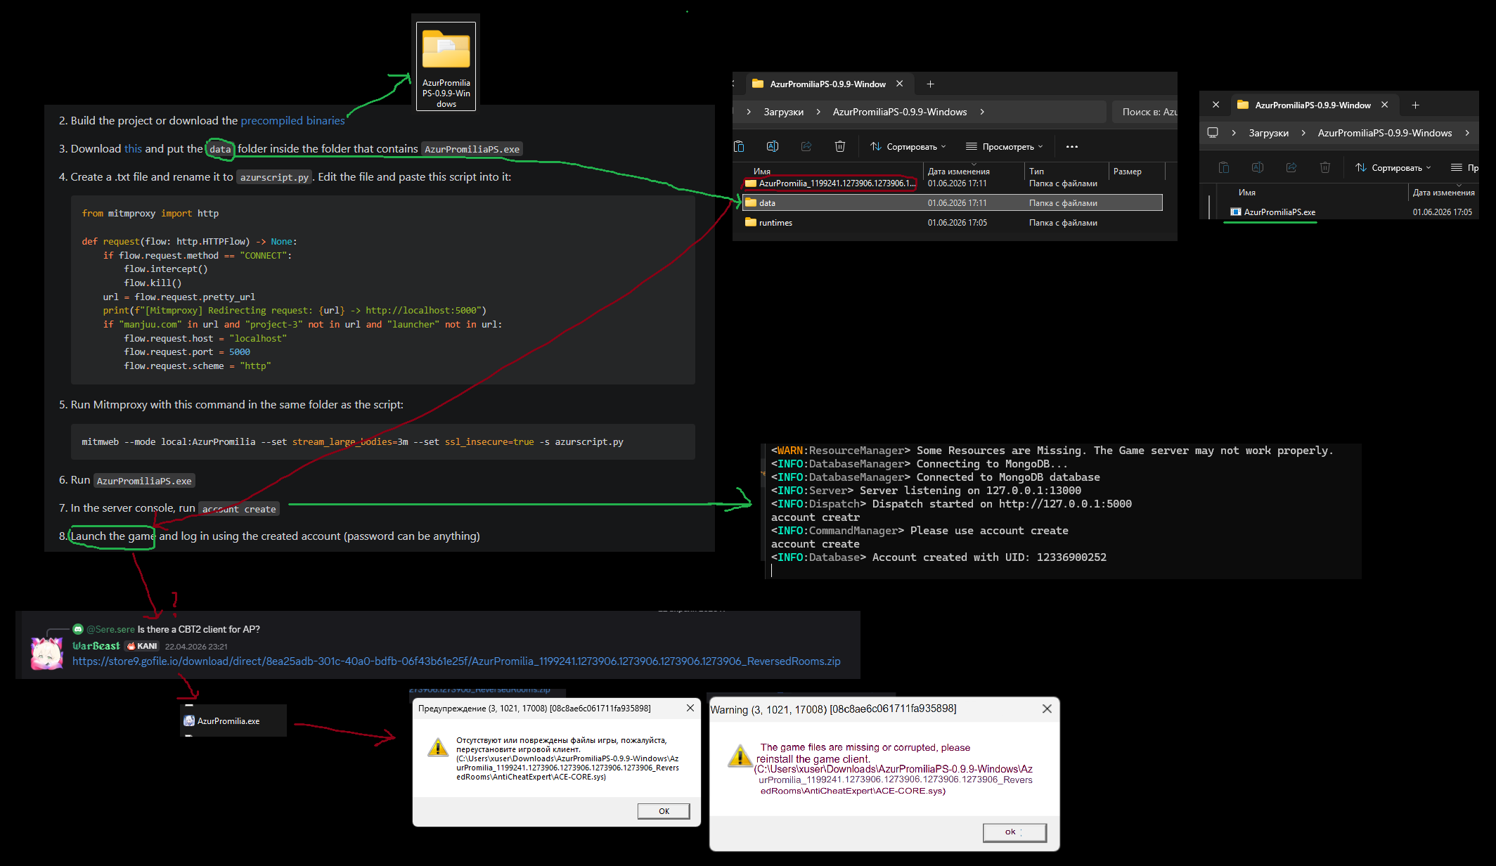Open the precompiled binaries link
The width and height of the screenshot is (1496, 866).
tap(292, 120)
